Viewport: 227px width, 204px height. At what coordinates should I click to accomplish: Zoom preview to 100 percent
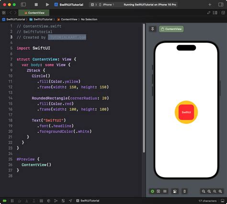click(x=209, y=191)
